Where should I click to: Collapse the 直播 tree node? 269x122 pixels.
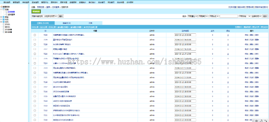coord(1,10)
